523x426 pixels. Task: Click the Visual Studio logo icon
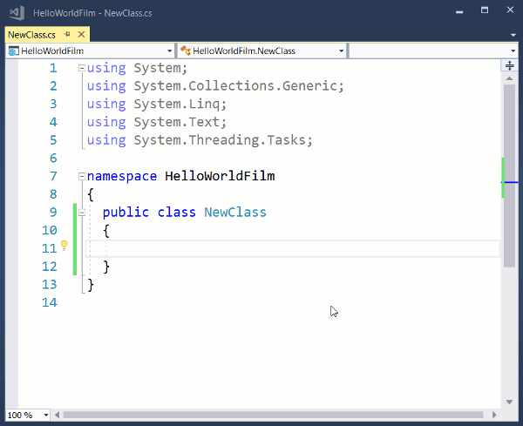click(15, 15)
